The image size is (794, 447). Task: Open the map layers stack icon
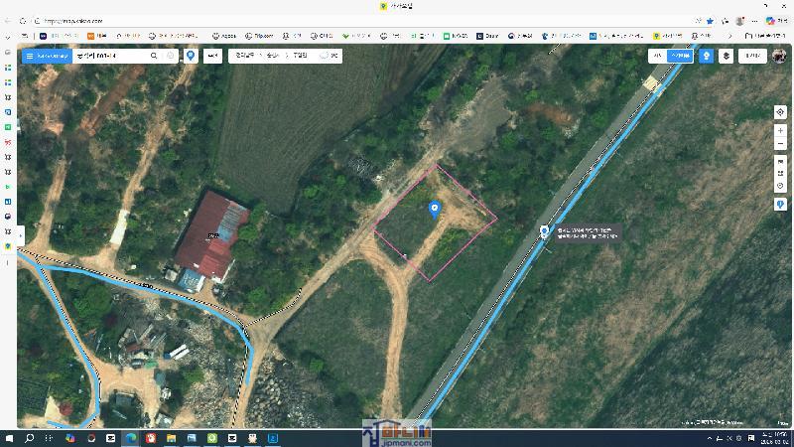click(x=727, y=57)
